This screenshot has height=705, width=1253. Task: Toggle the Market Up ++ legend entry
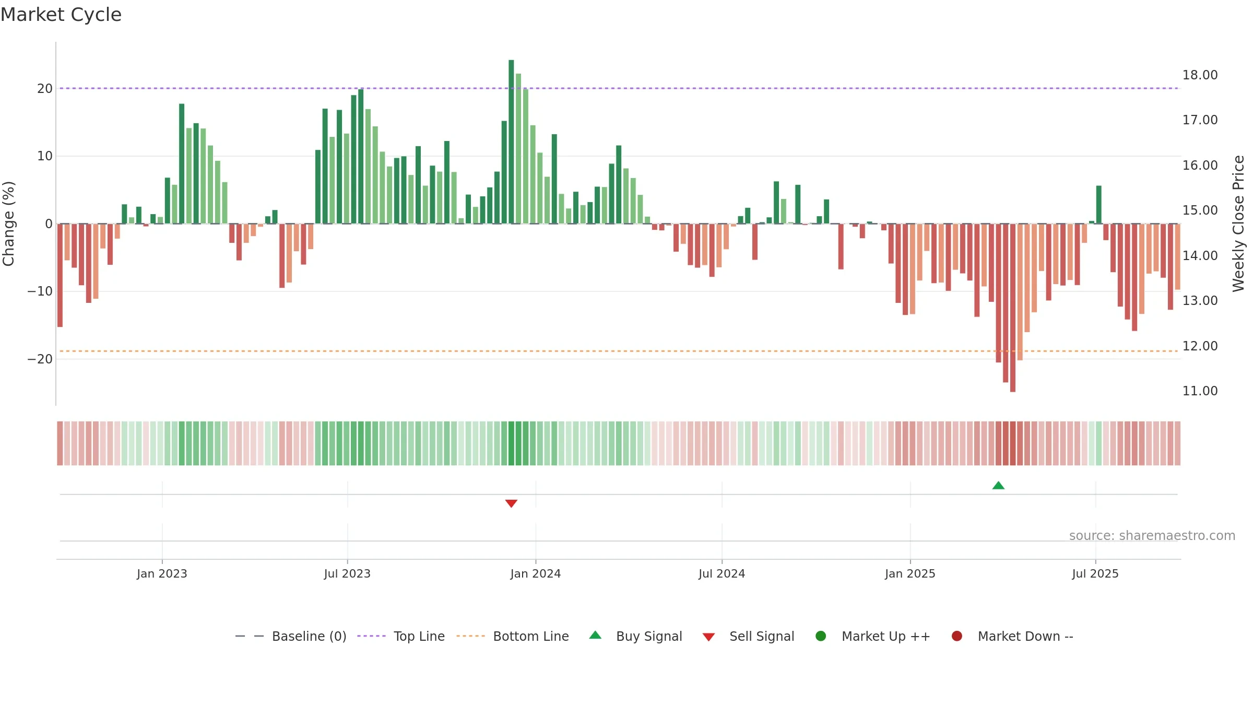coord(873,636)
